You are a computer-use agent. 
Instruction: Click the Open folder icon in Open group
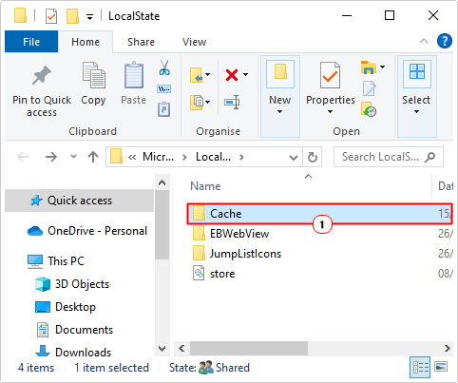(369, 67)
